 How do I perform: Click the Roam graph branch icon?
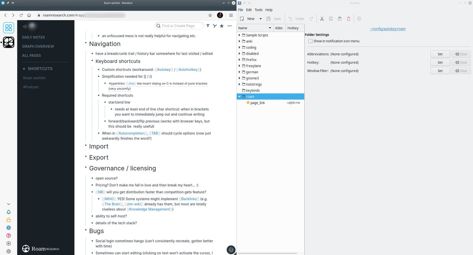(214, 26)
